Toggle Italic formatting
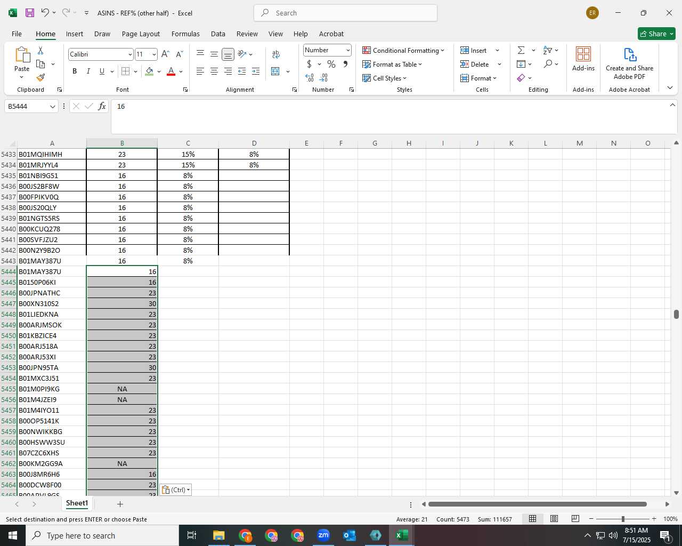682x546 pixels. 88,71
